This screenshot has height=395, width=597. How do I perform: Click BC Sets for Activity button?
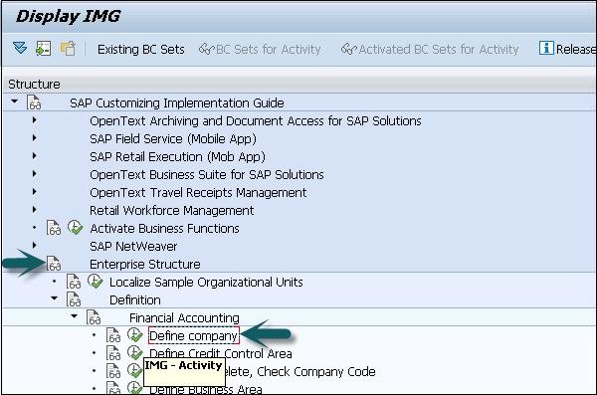pos(260,49)
